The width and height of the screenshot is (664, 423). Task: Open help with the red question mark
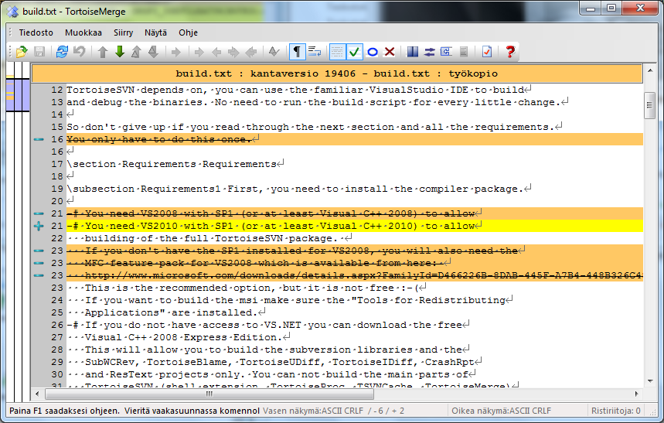tap(510, 52)
